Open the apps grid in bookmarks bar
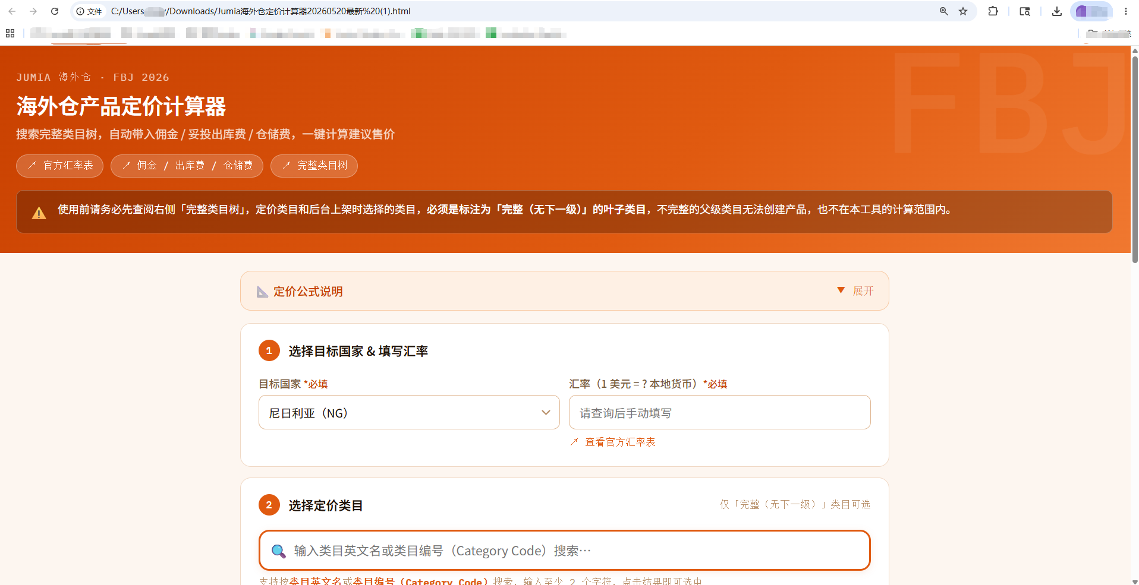The width and height of the screenshot is (1139, 585). (x=10, y=33)
